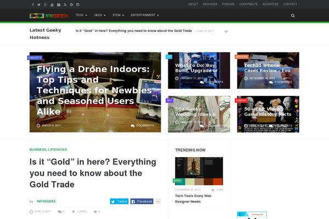Click the heart likes icon under article
This screenshot has width=329, height=219.
pyautogui.click(x=73, y=212)
